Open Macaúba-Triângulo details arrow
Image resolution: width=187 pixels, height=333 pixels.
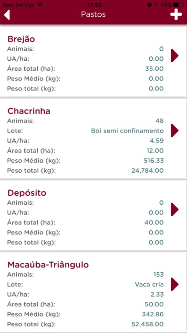click(175, 284)
